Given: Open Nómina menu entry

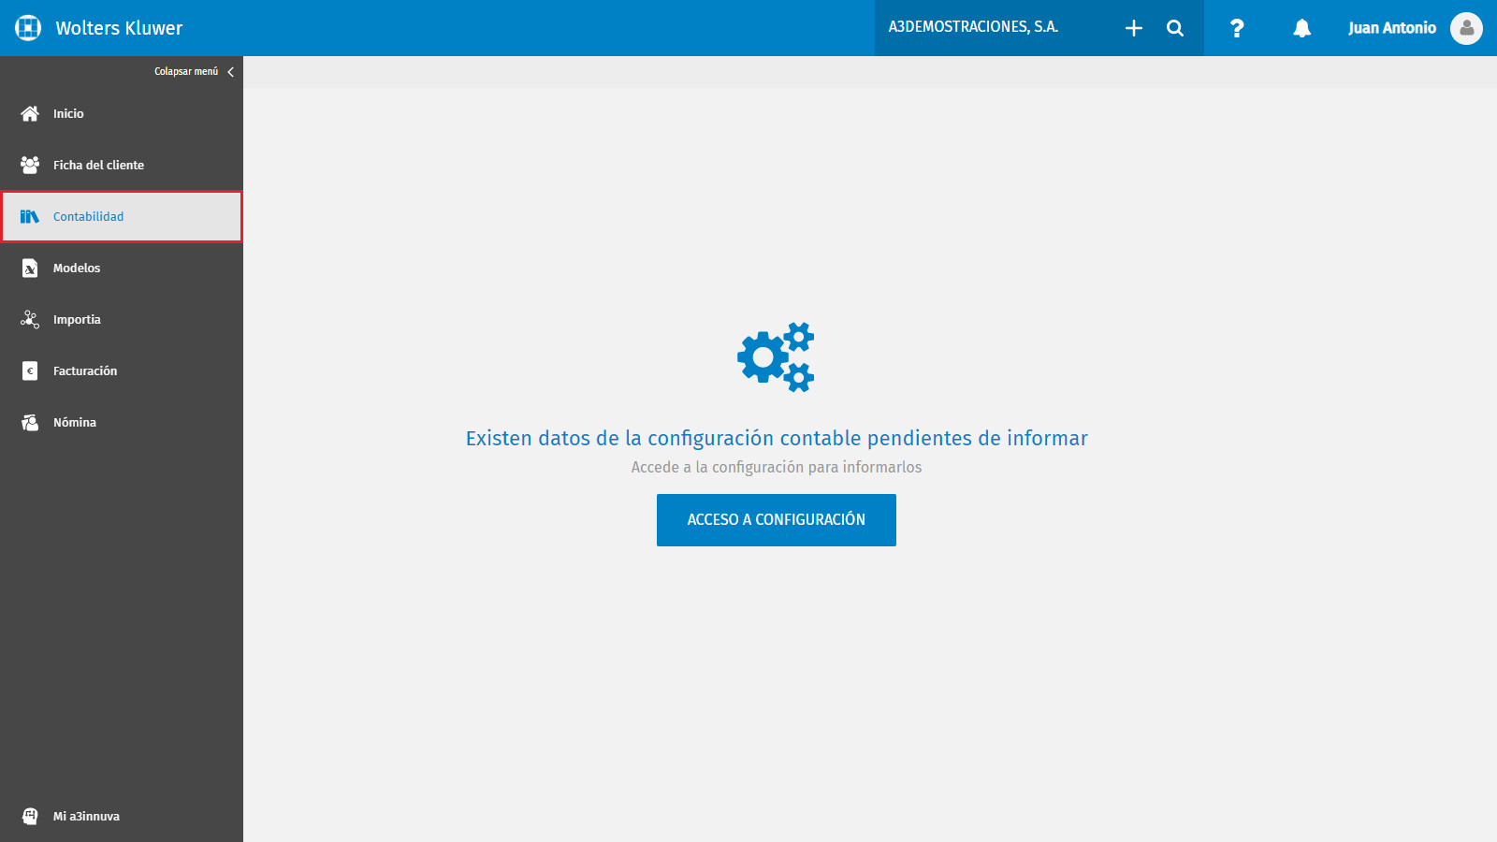Looking at the screenshot, I should click(122, 422).
